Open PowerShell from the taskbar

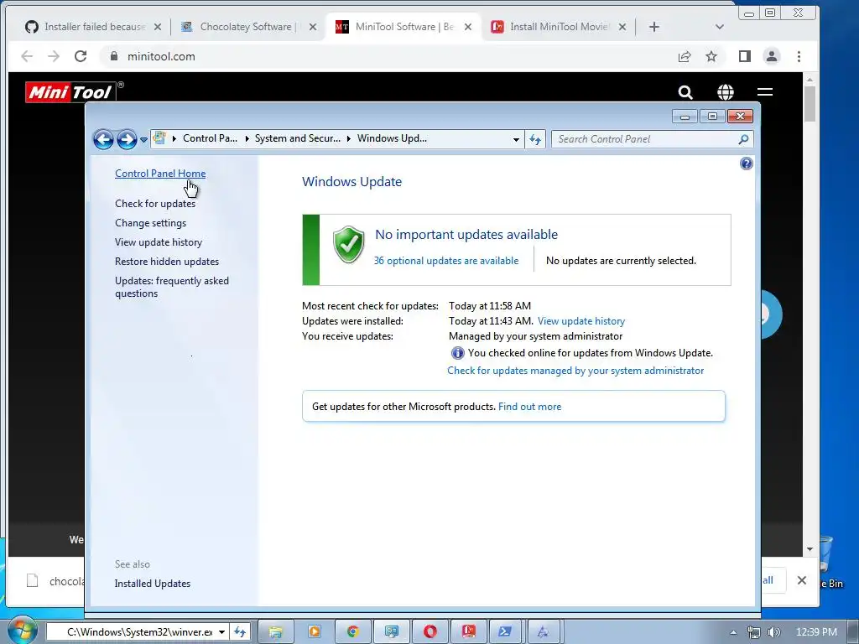(505, 632)
